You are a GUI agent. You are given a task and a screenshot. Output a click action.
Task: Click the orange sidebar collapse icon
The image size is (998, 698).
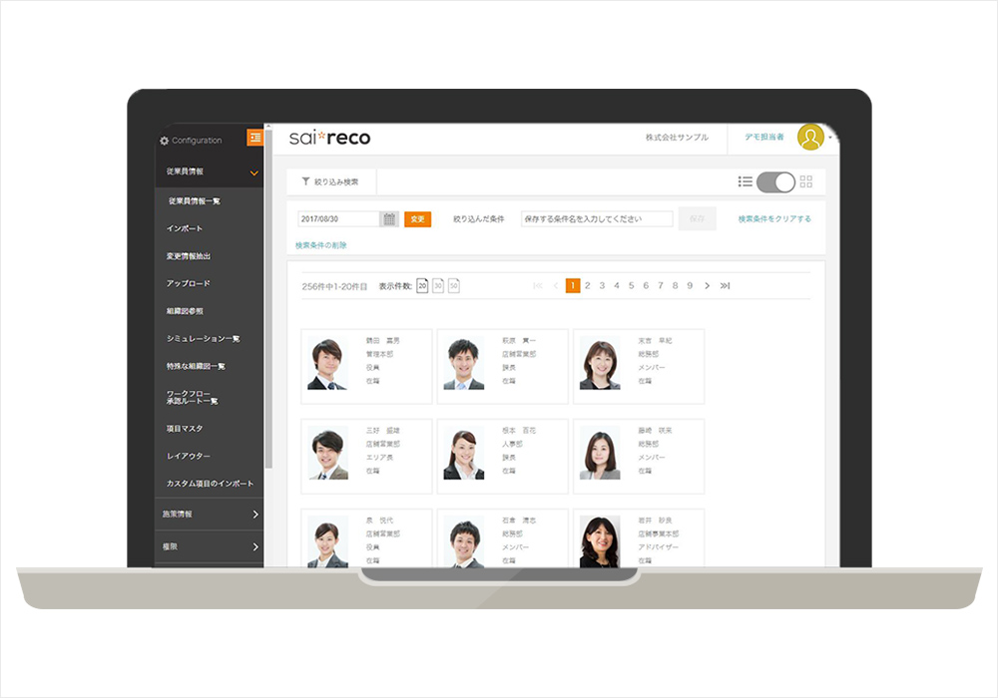[x=255, y=138]
